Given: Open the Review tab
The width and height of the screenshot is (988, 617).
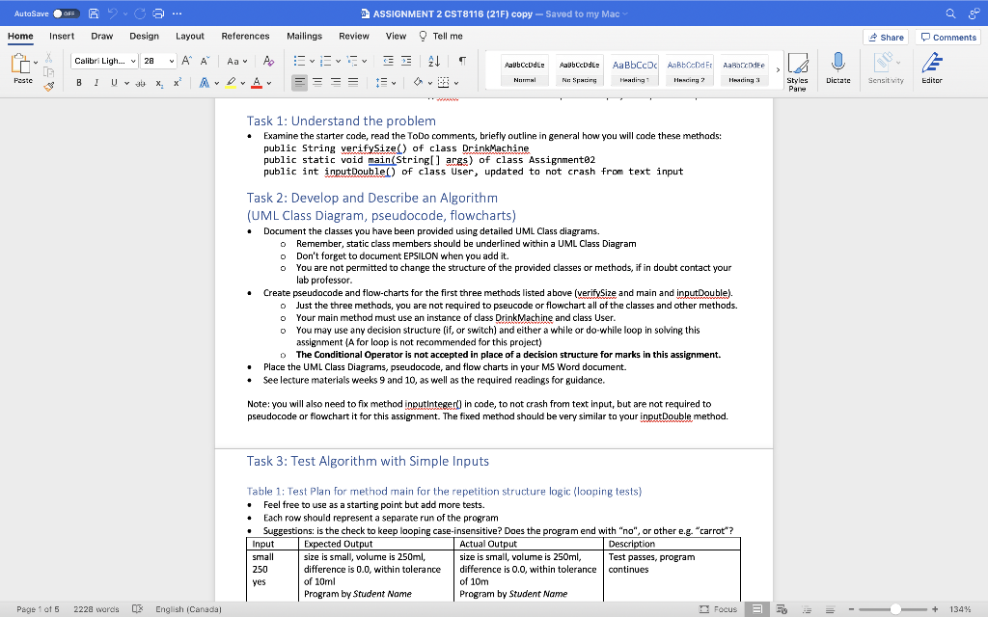Looking at the screenshot, I should click(354, 36).
